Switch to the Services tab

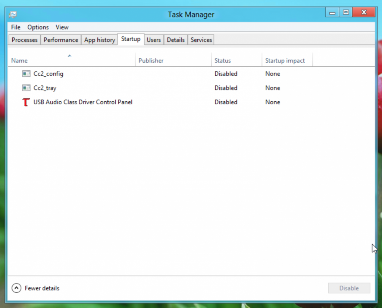[x=201, y=40]
